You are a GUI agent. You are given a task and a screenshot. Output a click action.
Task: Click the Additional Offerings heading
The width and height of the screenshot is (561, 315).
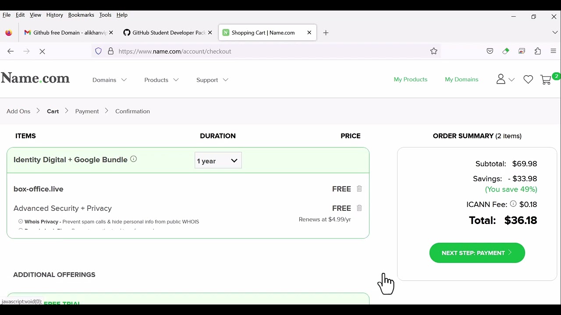(54, 275)
